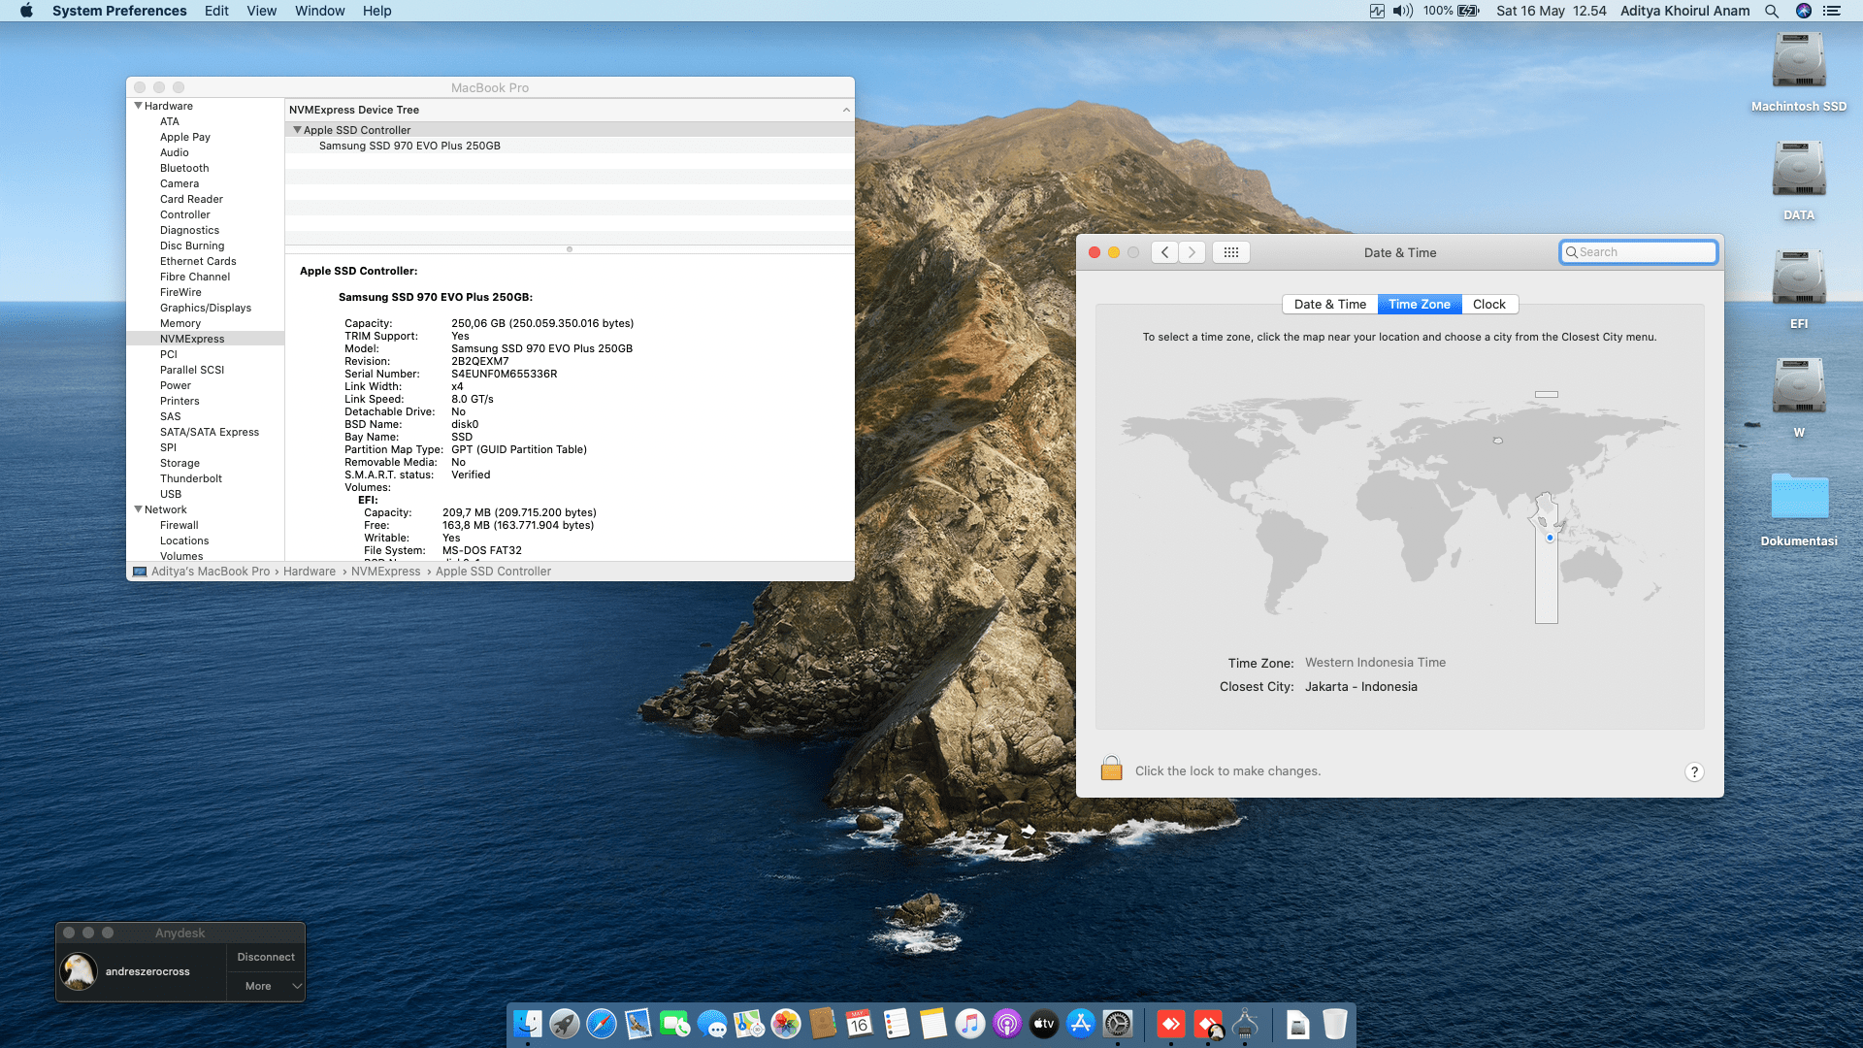
Task: Open Podcasts from the dock
Action: tap(1007, 1024)
